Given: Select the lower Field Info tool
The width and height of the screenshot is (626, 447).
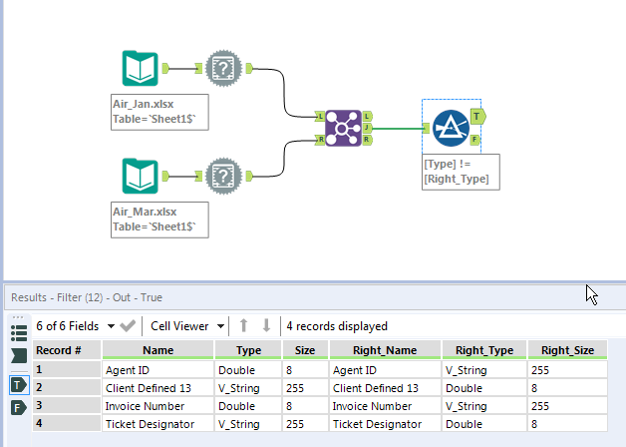Looking at the screenshot, I should coord(223,177).
